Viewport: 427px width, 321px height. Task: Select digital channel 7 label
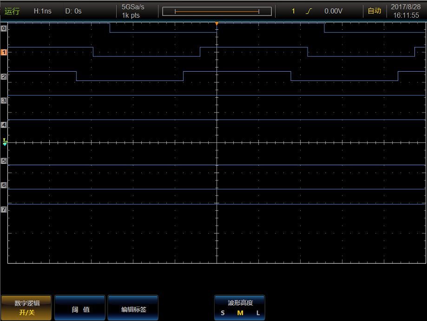4,209
